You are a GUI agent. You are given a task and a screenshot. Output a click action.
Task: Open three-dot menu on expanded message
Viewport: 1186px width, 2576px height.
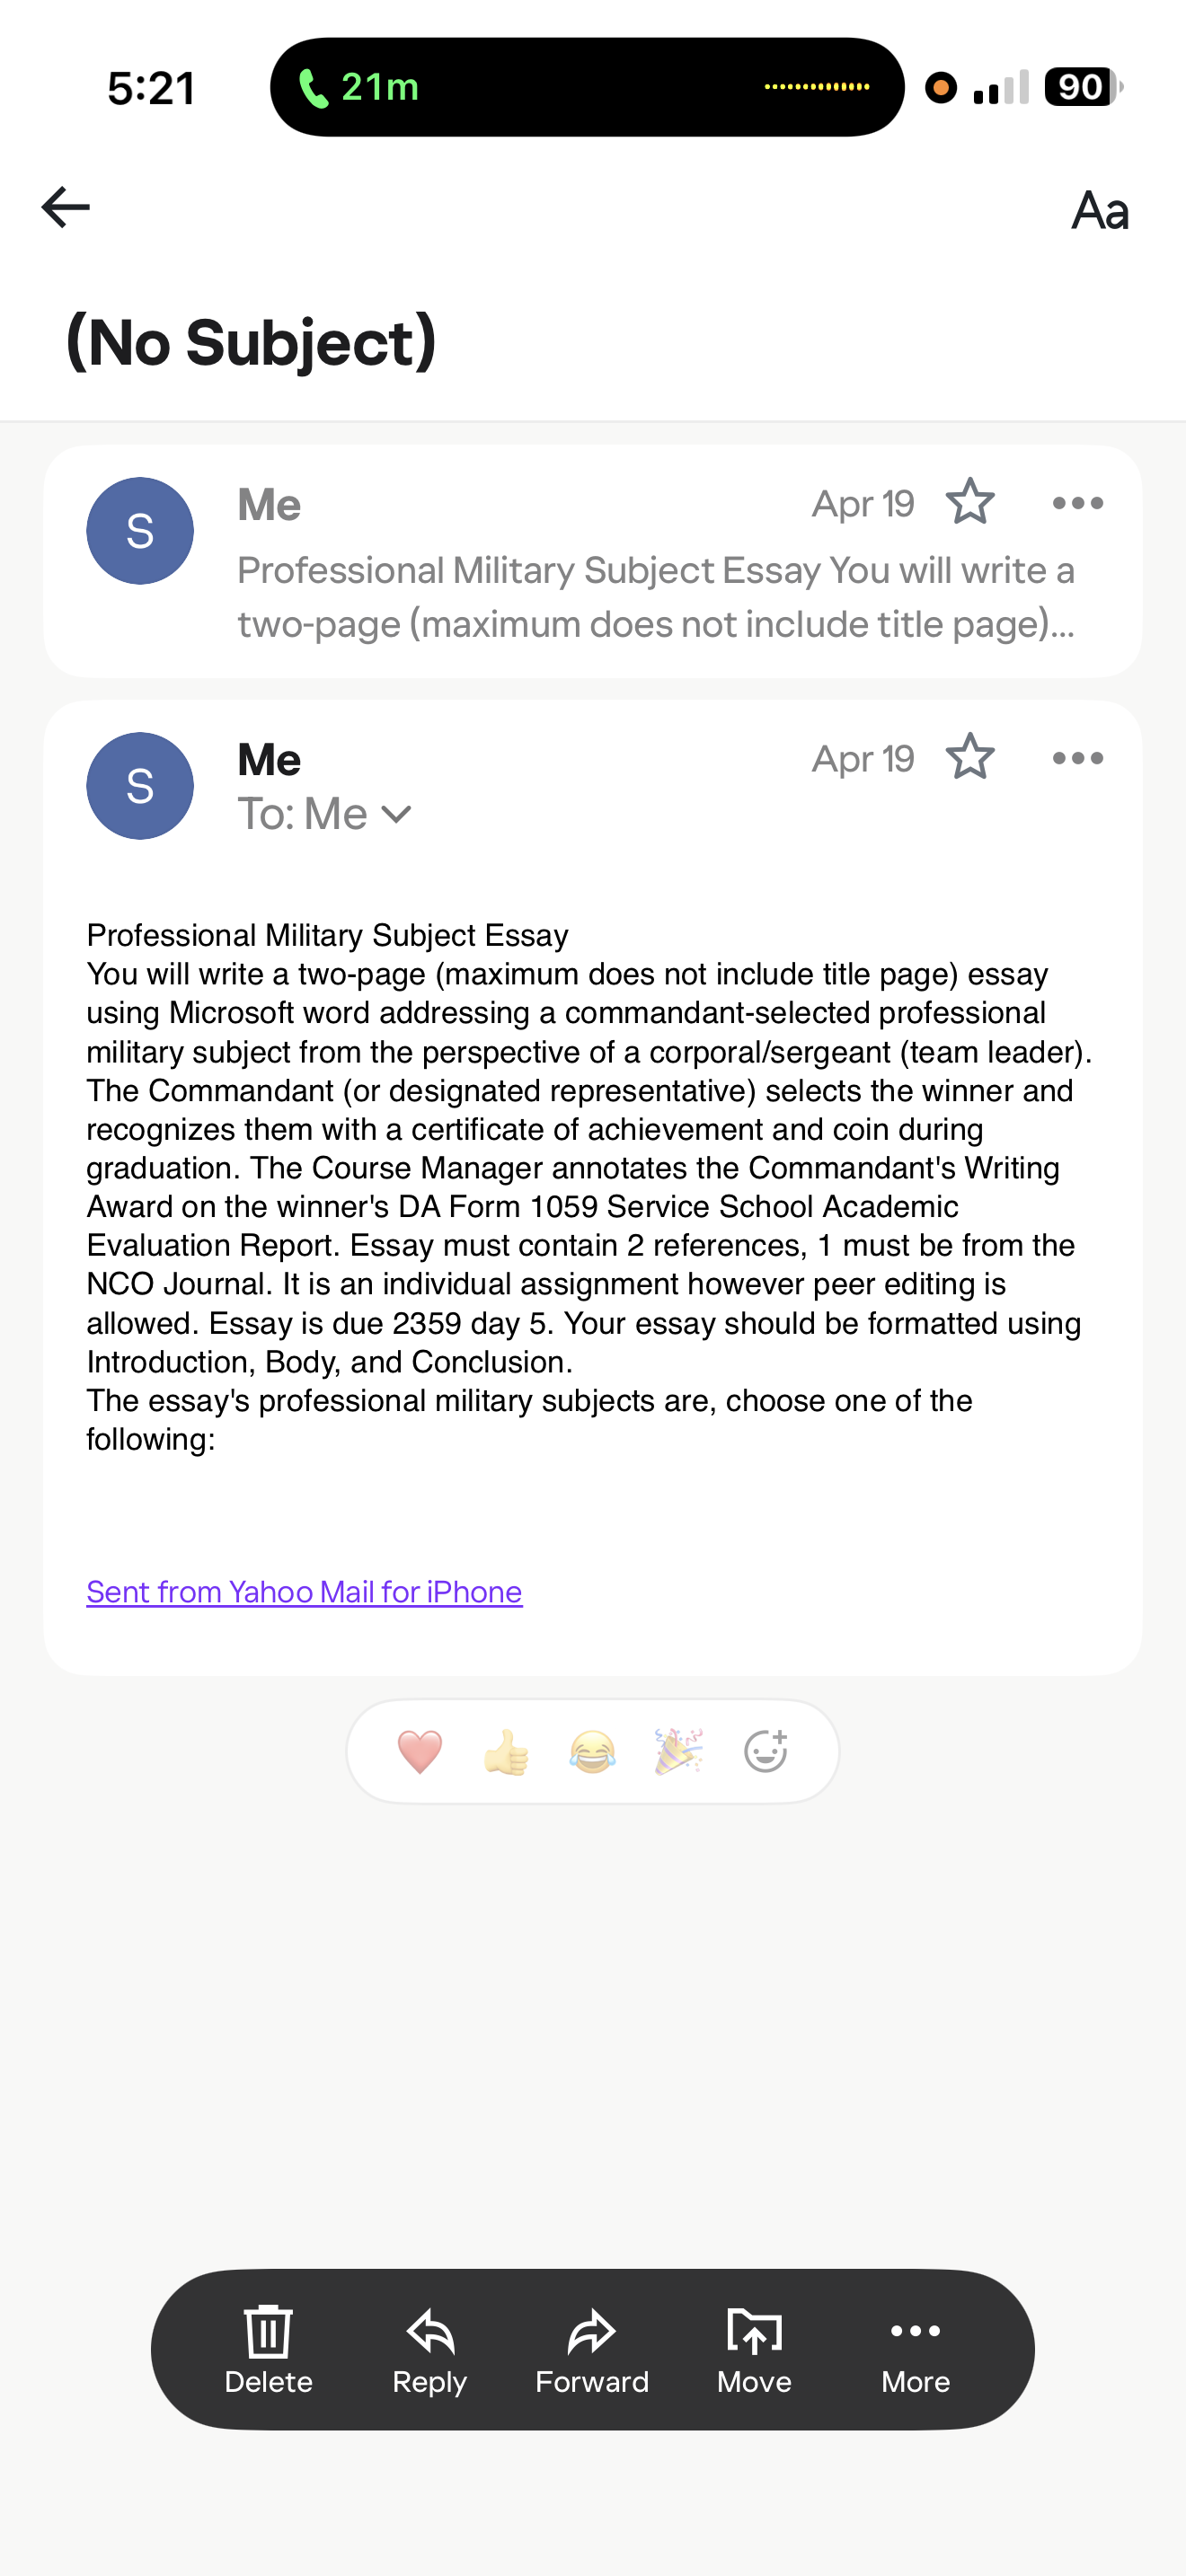[1078, 758]
